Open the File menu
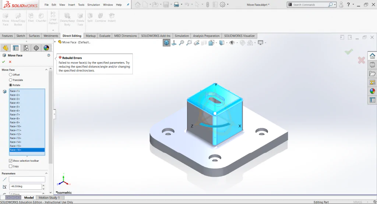377x204 pixels. click(46, 4)
